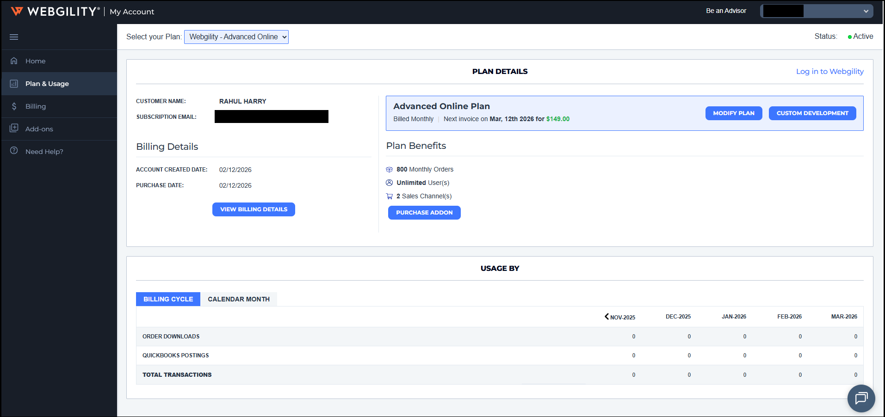Click the Purchase Addon button
Screen dimensions: 885x417
(x=424, y=213)
